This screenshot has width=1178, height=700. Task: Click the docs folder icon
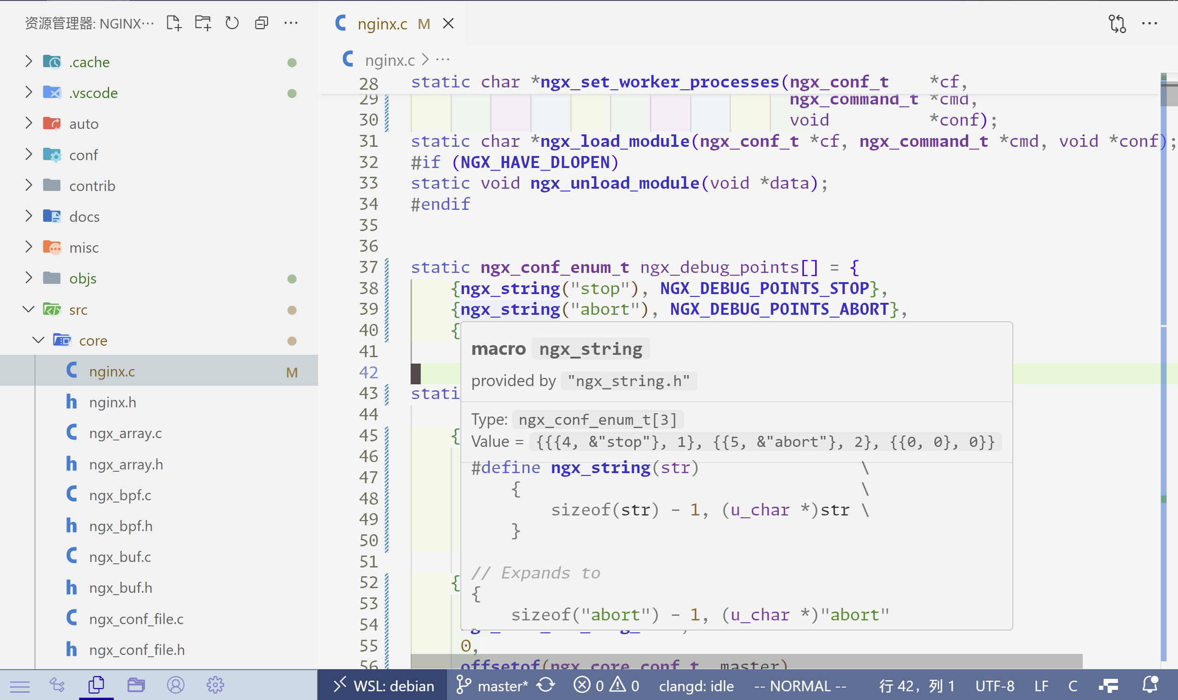tap(52, 216)
